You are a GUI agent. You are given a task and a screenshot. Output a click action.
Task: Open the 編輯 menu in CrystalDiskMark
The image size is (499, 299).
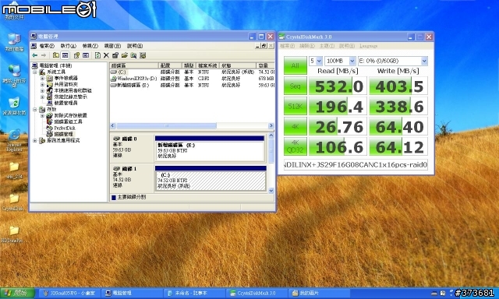point(306,46)
